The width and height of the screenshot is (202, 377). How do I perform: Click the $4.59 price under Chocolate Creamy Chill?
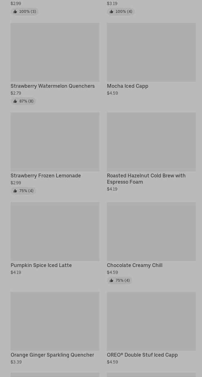(x=112, y=272)
